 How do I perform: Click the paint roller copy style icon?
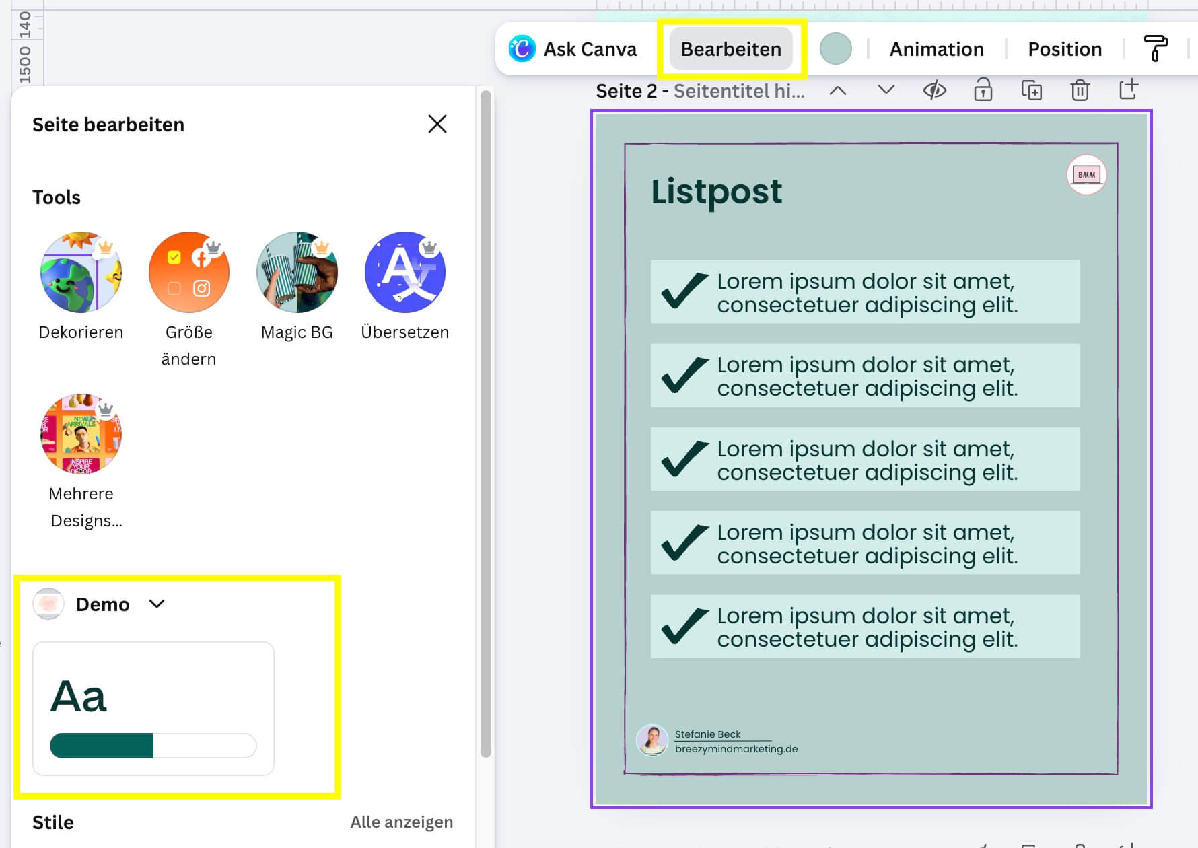(1155, 49)
